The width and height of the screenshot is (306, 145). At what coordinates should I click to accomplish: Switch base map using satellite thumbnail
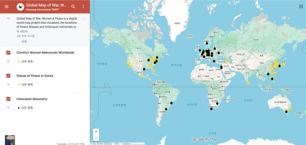pyautogui.click(x=10, y=140)
